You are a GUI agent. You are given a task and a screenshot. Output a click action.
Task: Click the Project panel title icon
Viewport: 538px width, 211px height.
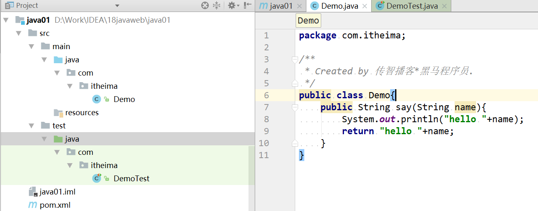click(x=9, y=5)
